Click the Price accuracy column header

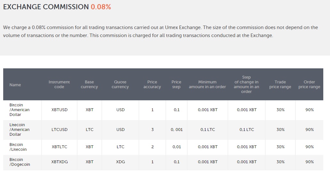(152, 84)
